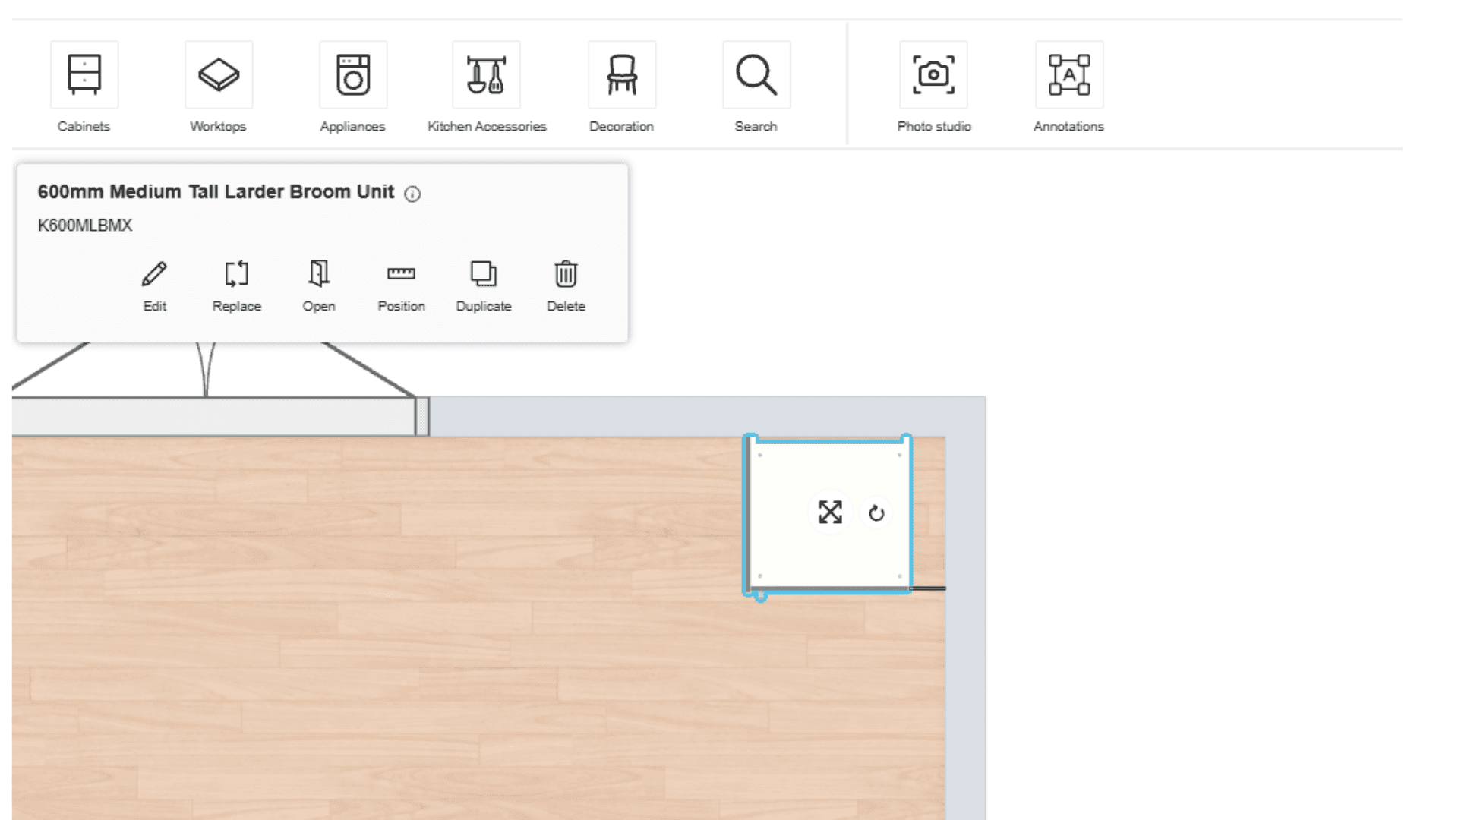Viewport: 1458px width, 820px height.
Task: Show info for 600mm Larder Broom Unit
Action: [x=412, y=194]
